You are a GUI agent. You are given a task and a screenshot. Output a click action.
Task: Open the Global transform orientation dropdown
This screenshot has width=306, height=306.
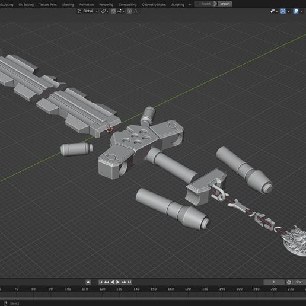coord(90,11)
